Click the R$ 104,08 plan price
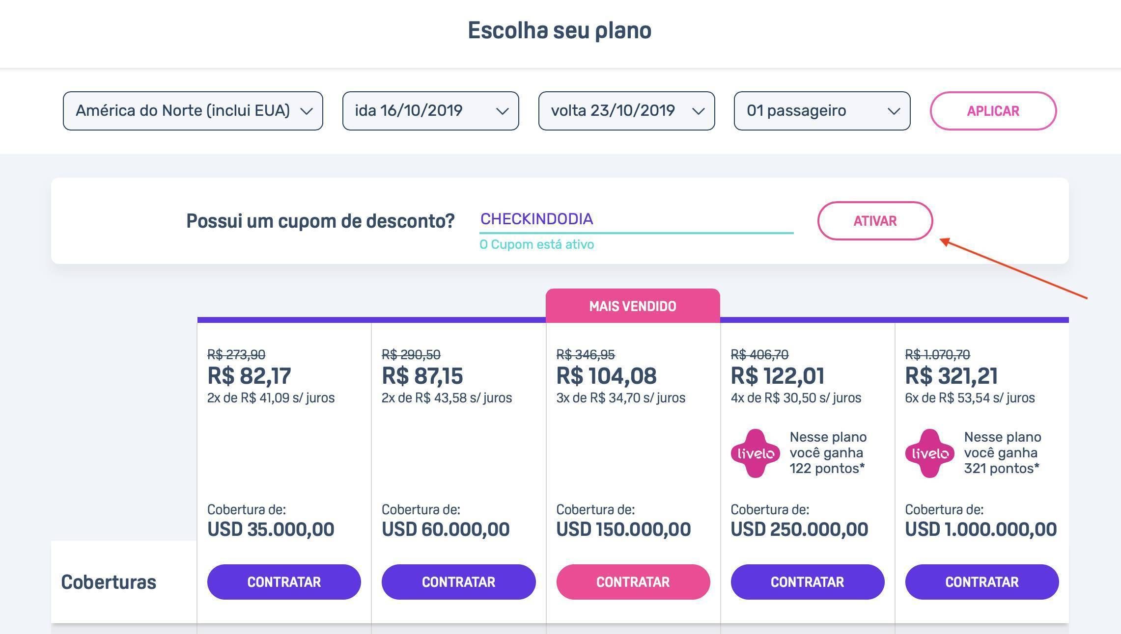This screenshot has width=1121, height=634. [606, 376]
